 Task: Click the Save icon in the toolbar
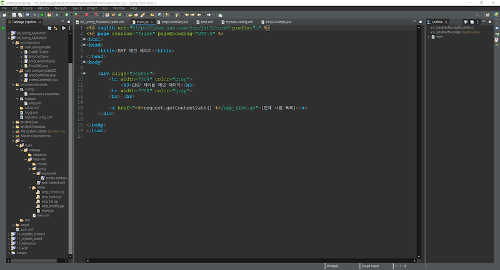[x=14, y=14]
